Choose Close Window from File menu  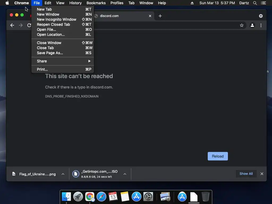point(63,43)
